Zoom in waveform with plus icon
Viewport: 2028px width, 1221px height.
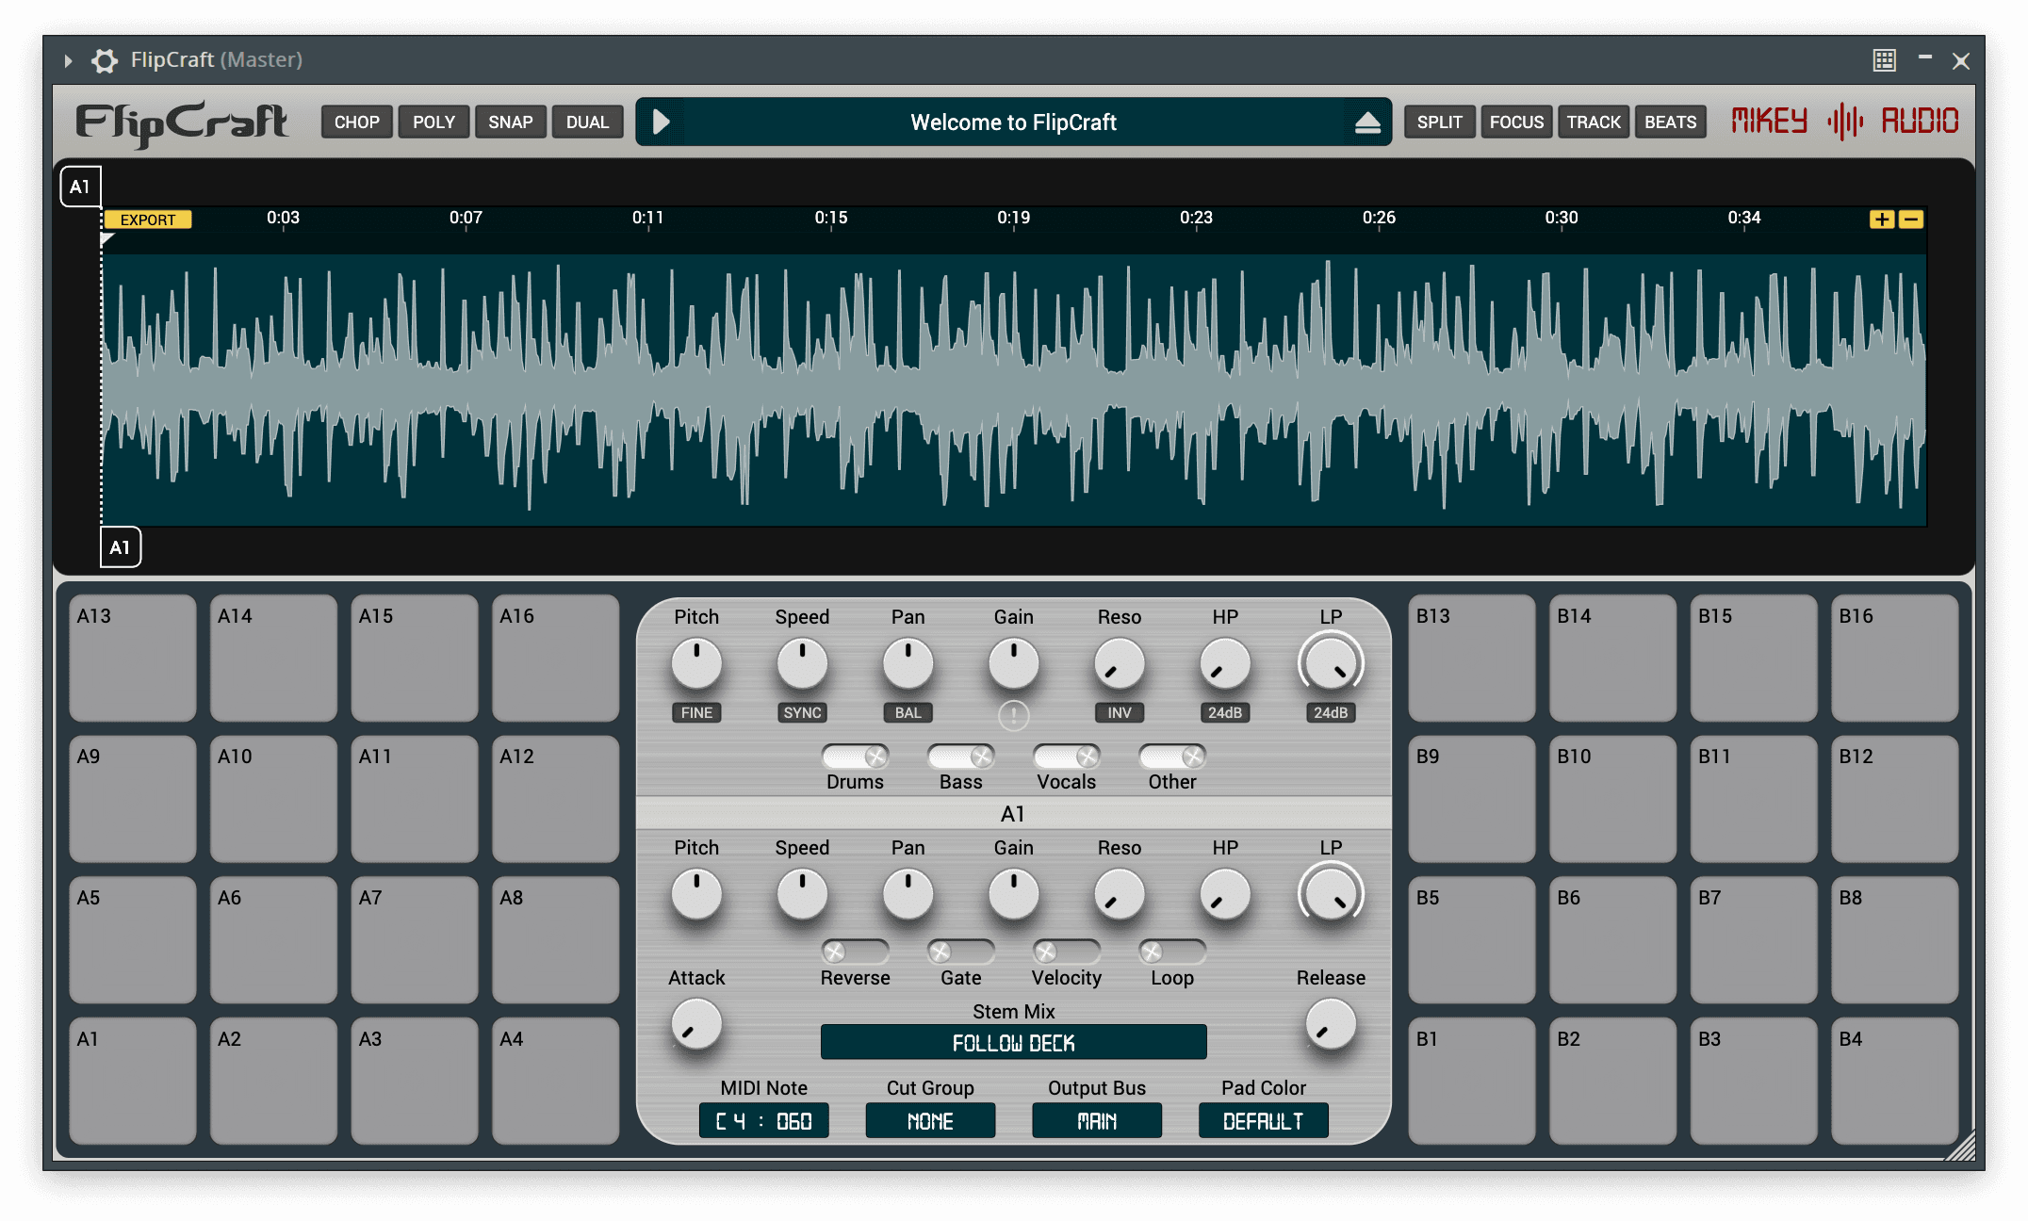pos(1882,220)
